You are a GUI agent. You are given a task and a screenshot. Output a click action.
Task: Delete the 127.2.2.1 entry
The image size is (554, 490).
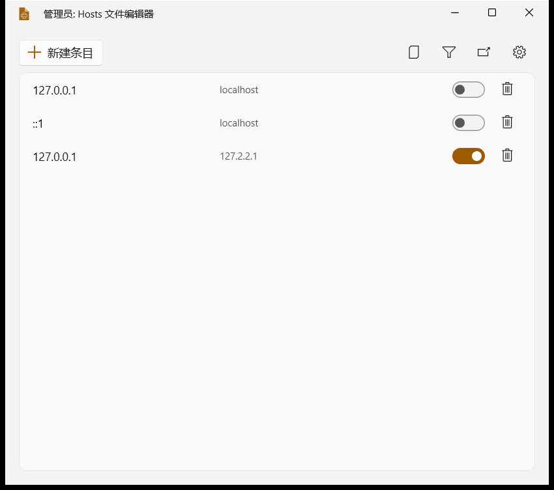point(507,156)
